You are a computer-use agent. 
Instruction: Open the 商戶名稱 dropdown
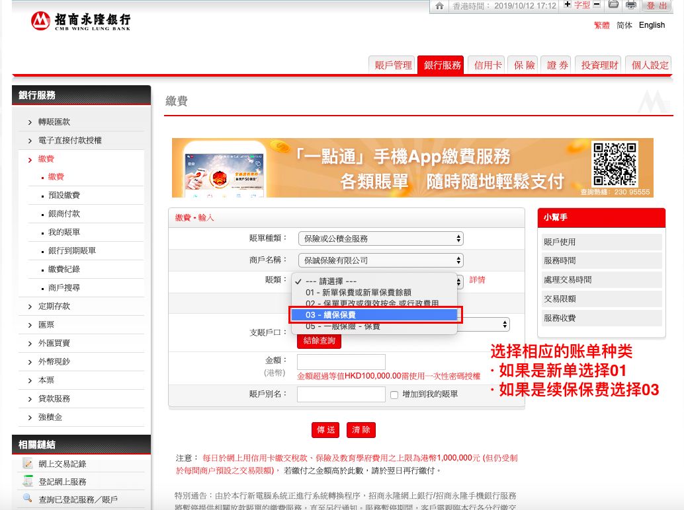[380, 260]
